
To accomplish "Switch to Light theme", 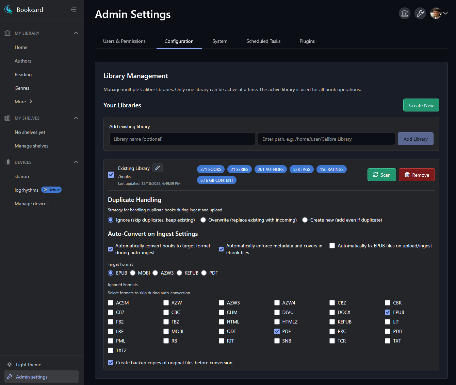I will pyautogui.click(x=29, y=365).
